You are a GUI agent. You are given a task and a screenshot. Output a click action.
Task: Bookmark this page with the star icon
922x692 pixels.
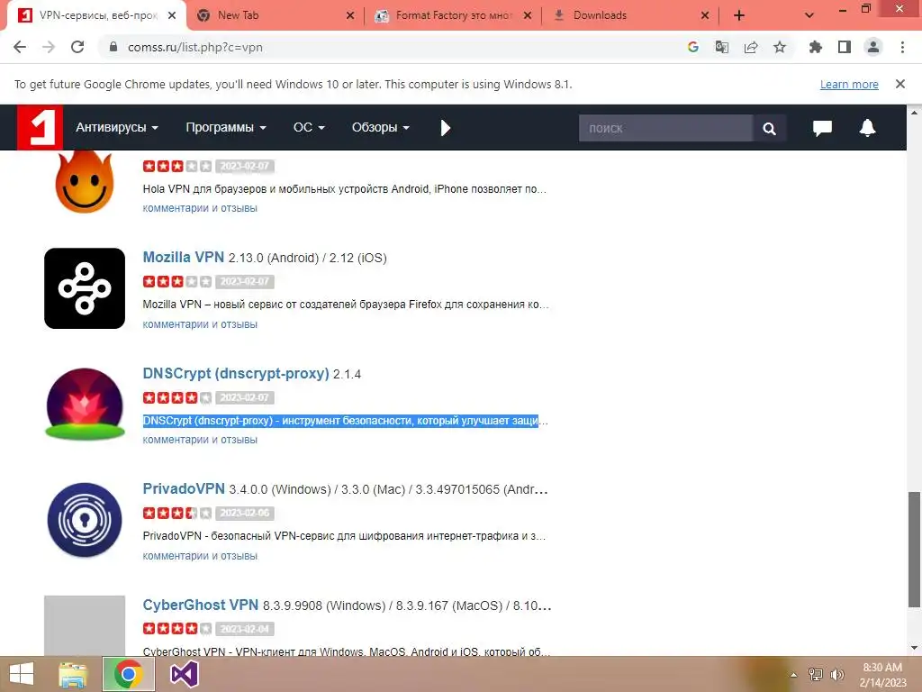coord(779,47)
